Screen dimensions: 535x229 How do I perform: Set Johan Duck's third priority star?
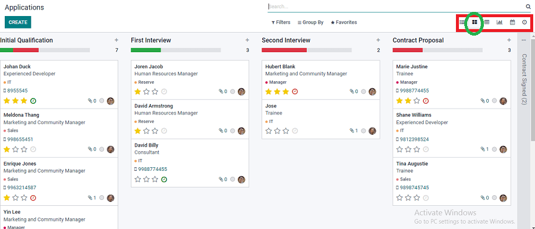24,101
